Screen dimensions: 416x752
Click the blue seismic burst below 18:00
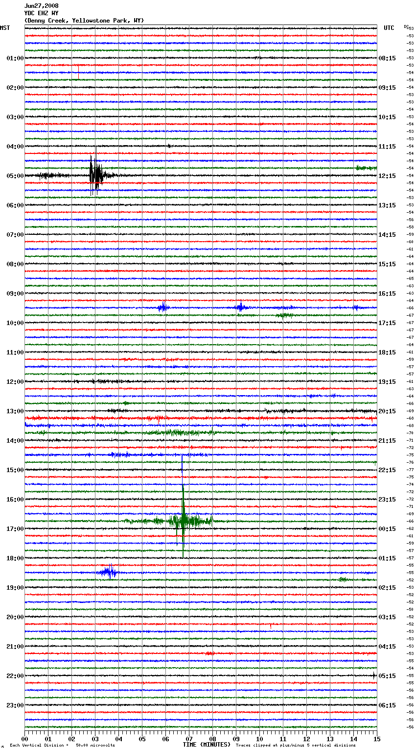click(x=108, y=572)
